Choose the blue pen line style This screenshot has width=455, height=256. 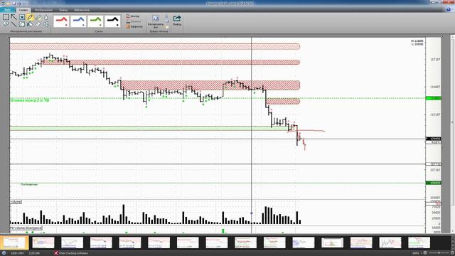click(78, 21)
